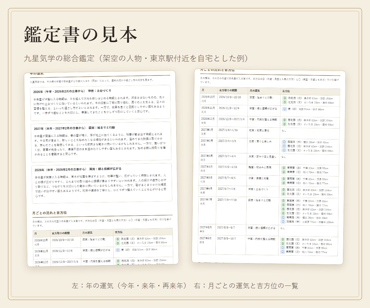Click the period 2027/1/6〜1/16
The width and height of the screenshot is (370, 308).
click(228, 130)
